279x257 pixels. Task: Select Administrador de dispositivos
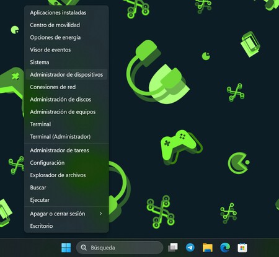[66, 74]
